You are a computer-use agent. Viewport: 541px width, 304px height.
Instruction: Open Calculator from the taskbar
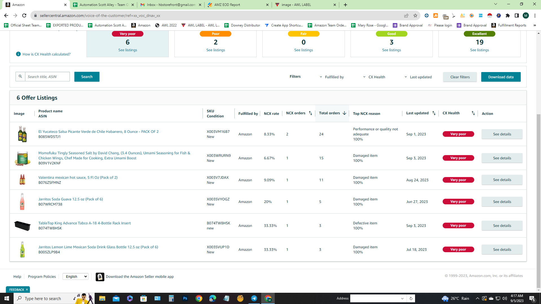pos(171,298)
